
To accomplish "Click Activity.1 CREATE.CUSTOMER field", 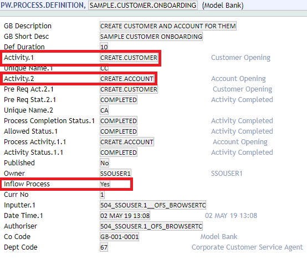I will 129,58.
